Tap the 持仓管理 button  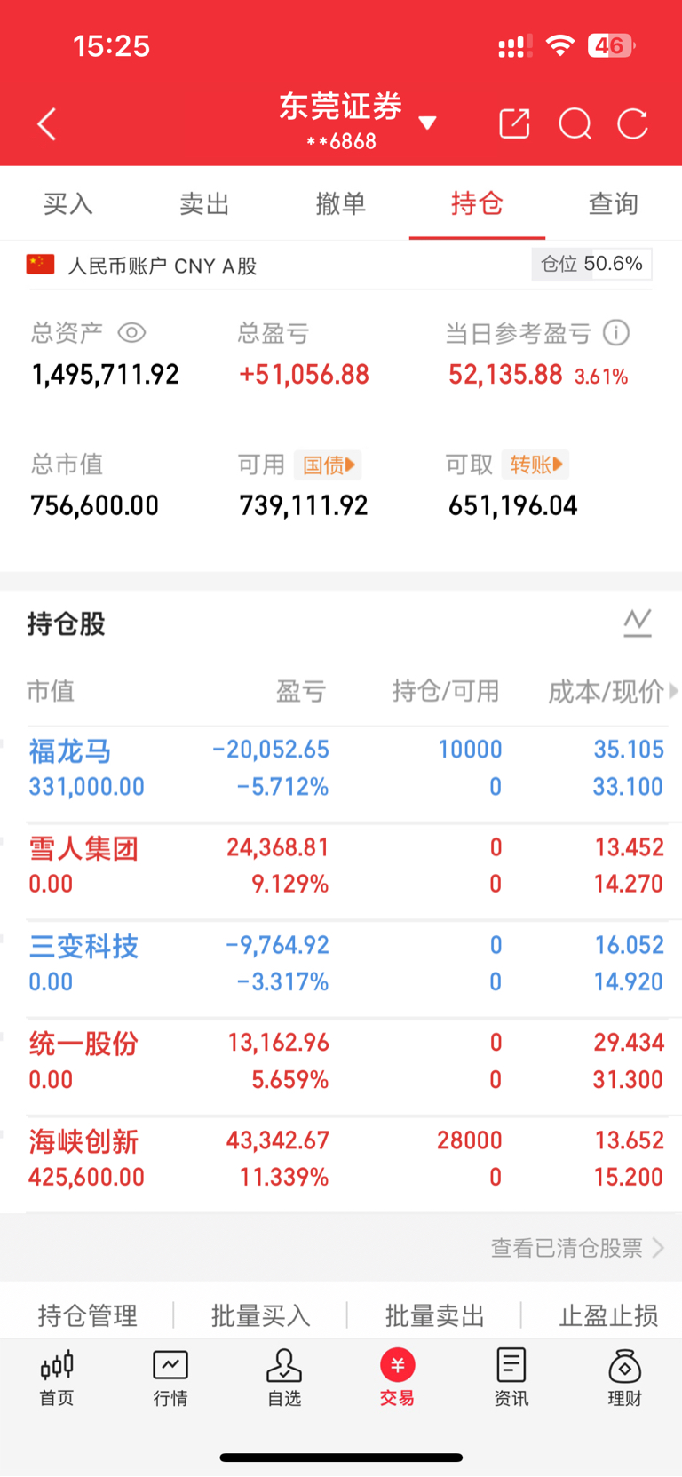(87, 1315)
